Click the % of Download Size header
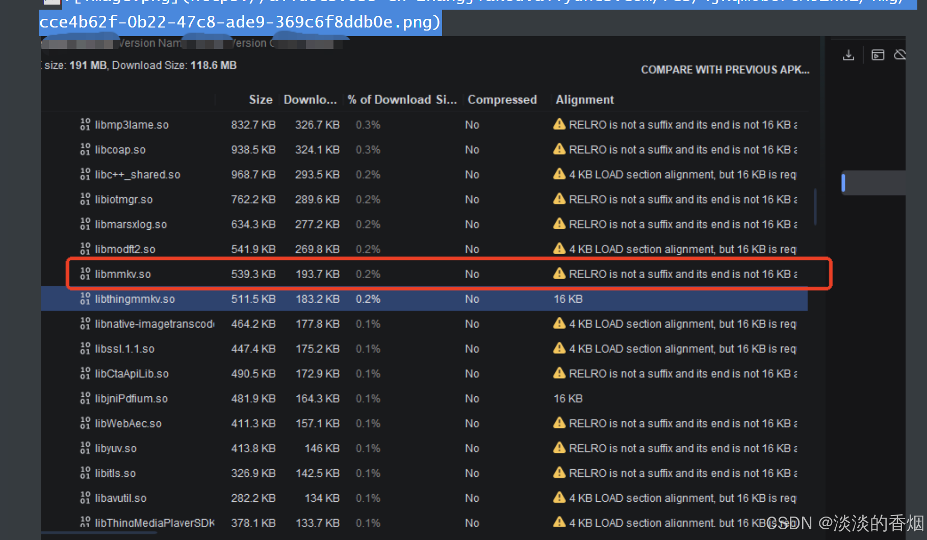927x540 pixels. (x=402, y=100)
